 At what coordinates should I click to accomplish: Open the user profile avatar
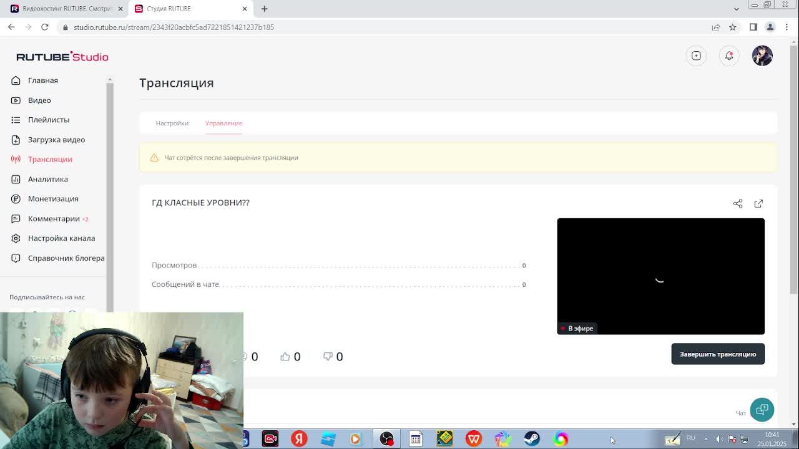762,56
